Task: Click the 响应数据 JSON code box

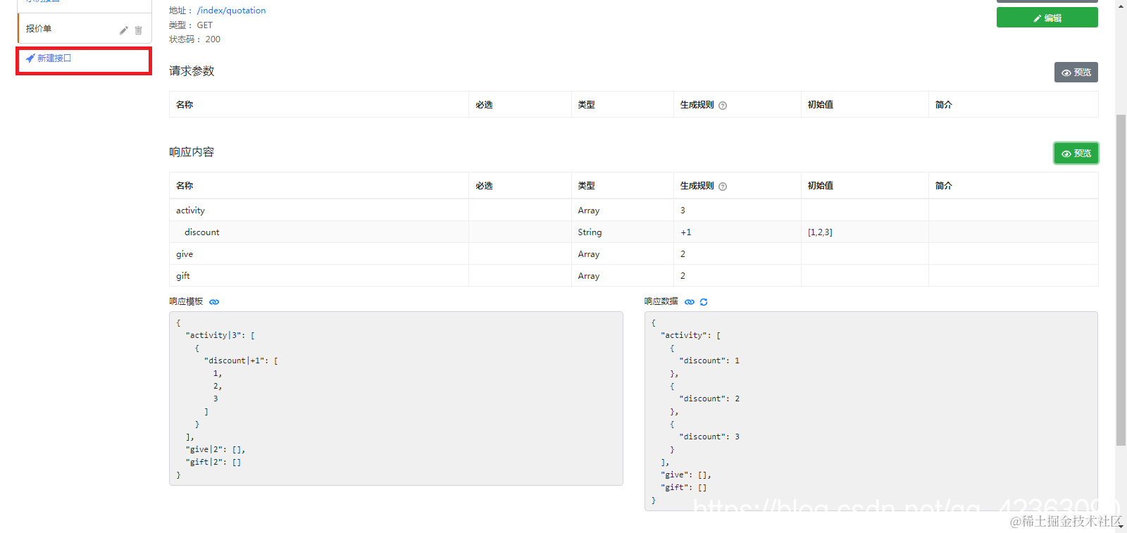Action: pyautogui.click(x=871, y=411)
